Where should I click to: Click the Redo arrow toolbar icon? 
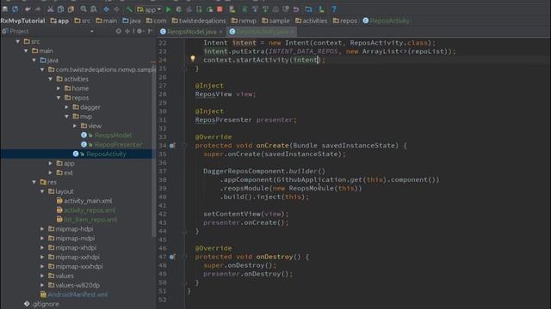tap(38, 9)
